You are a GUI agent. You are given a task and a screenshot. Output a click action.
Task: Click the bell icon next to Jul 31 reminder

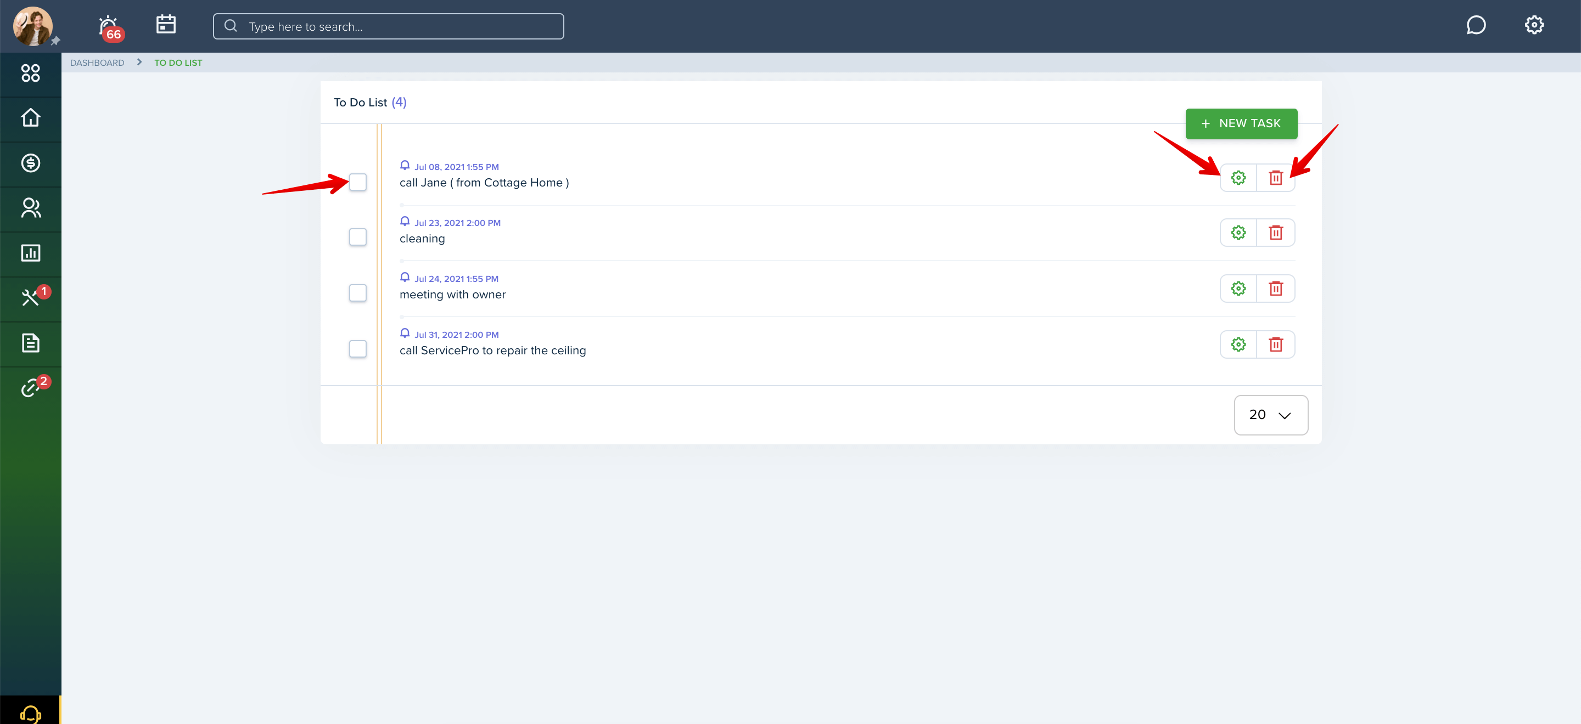point(405,333)
